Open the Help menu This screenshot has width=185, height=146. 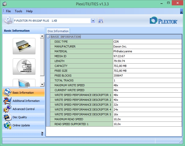[x=29, y=11]
